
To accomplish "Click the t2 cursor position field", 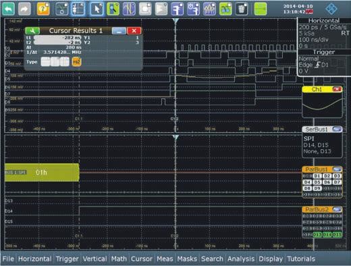I will pos(57,43).
